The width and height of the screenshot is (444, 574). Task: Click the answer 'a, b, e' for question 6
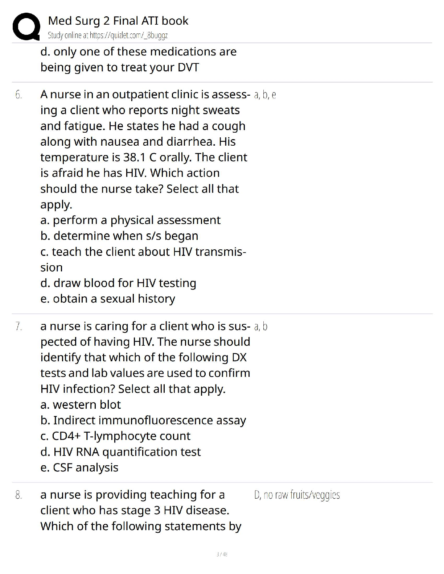pos(265,95)
